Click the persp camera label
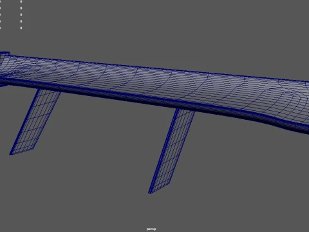This screenshot has width=309, height=232. 151,229
